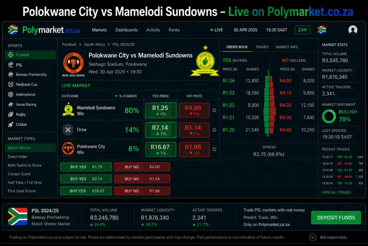
Task: Favorite the Draw outcome star
Action: [214, 130]
